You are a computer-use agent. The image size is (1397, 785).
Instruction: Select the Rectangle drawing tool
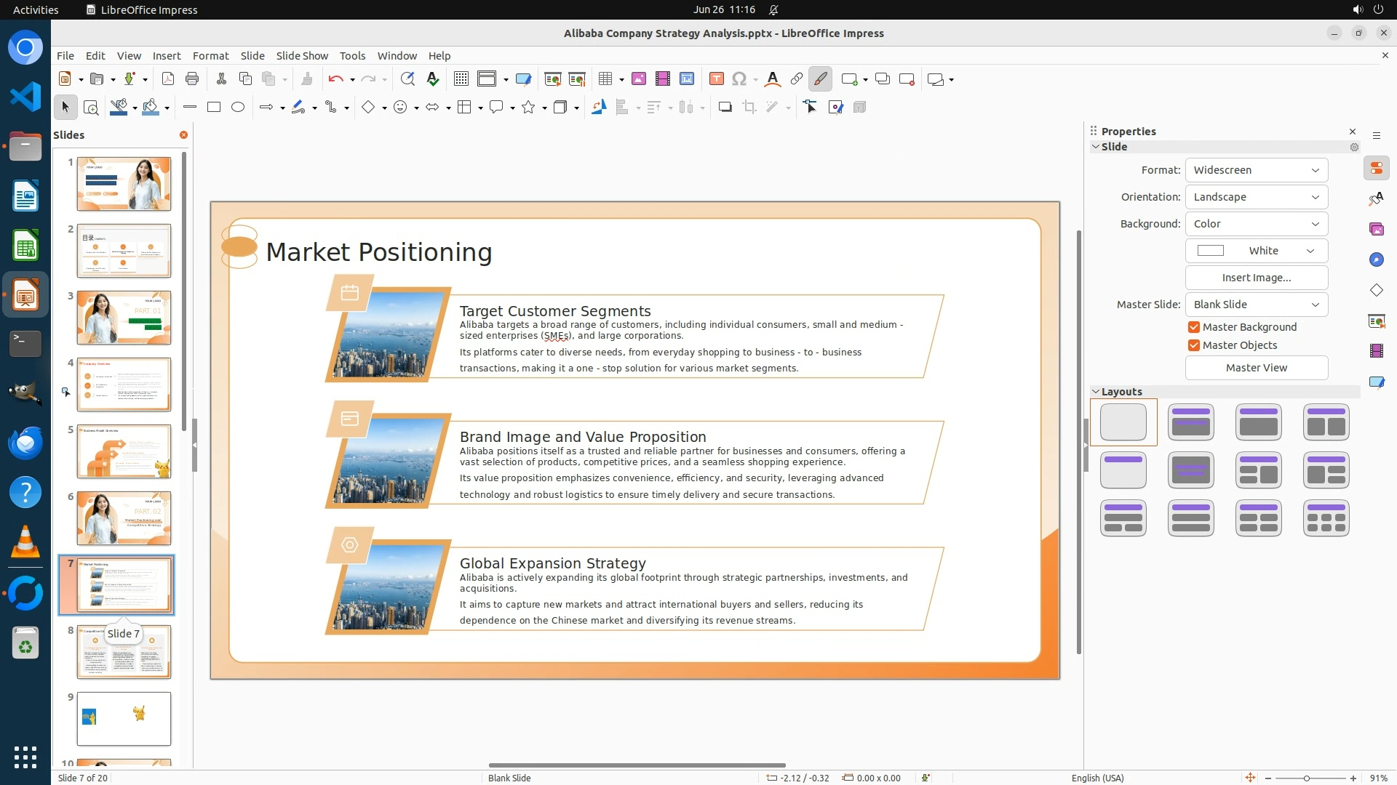[214, 108]
